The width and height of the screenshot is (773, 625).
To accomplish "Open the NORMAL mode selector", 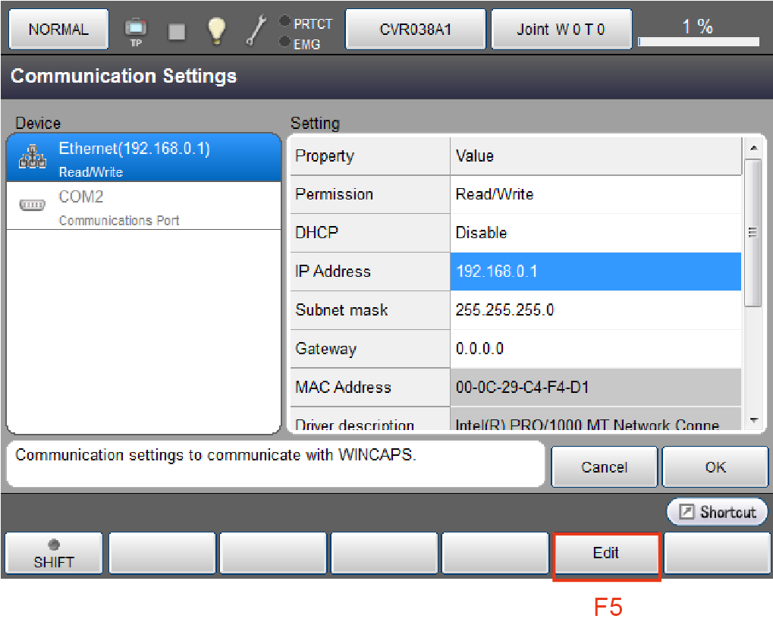I will coord(58,30).
